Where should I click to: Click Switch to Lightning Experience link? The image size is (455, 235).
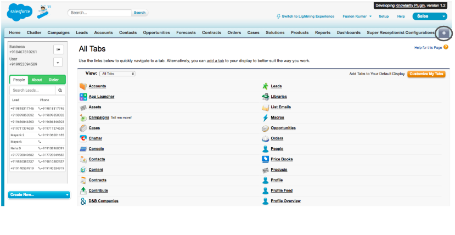point(306,16)
